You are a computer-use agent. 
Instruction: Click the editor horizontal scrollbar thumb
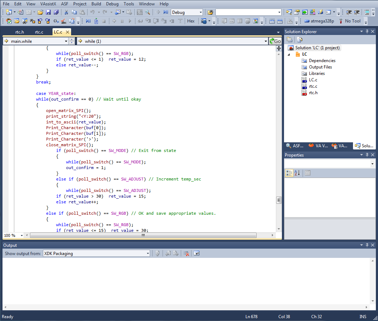[x=143, y=235]
